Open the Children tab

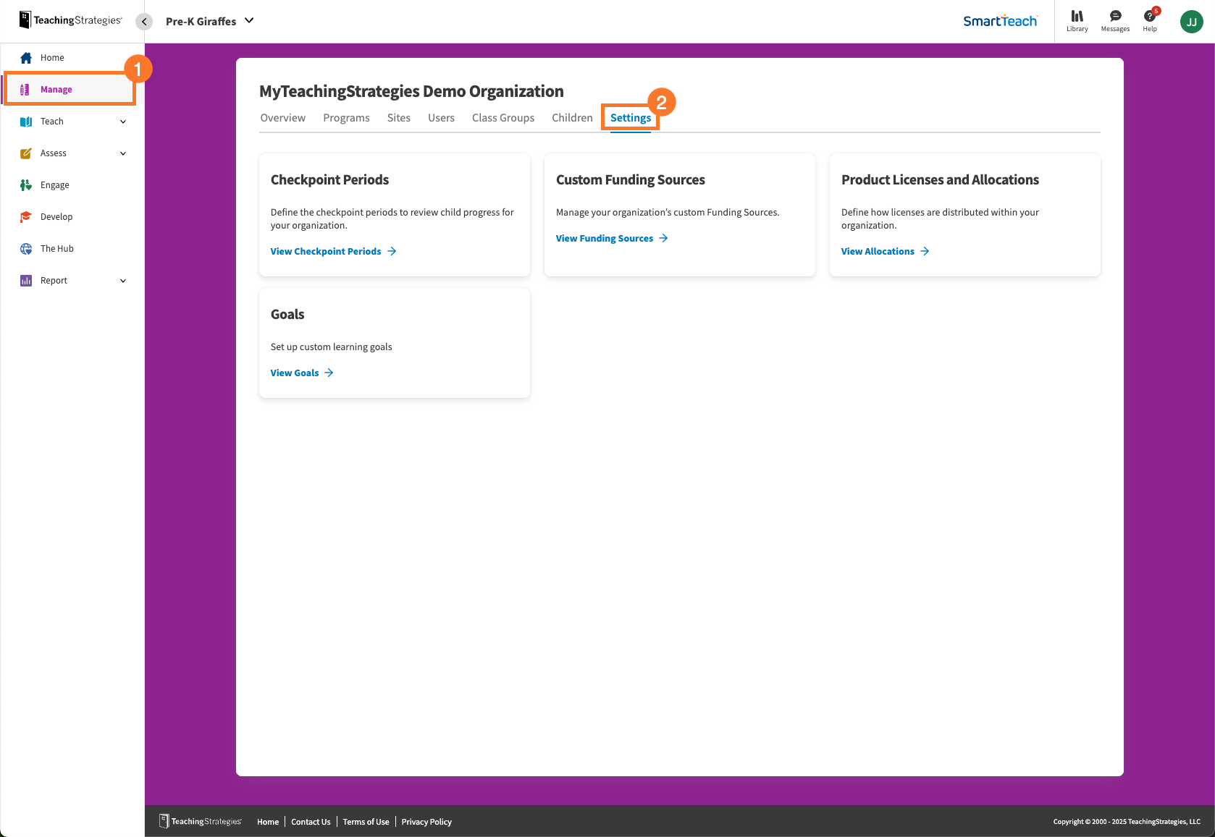click(571, 117)
